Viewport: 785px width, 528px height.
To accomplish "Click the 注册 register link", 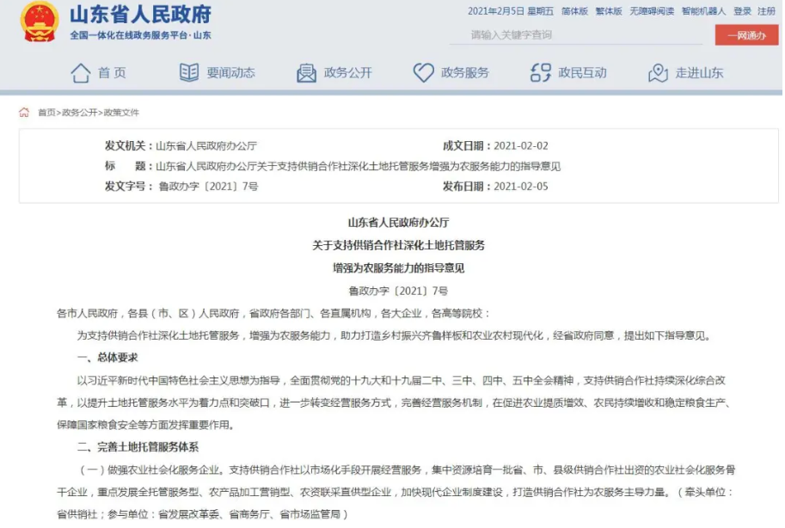I will tap(766, 11).
